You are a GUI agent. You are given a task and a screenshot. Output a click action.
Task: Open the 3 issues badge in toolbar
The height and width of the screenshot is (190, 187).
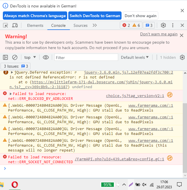[x=149, y=25]
